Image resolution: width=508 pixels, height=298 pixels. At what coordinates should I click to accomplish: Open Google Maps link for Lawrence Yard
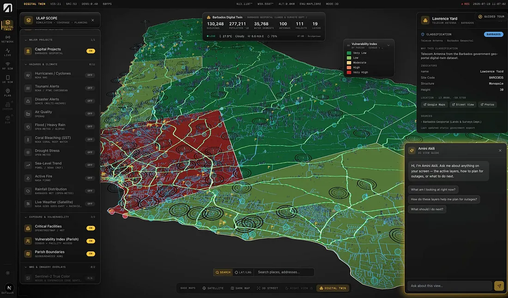point(434,105)
